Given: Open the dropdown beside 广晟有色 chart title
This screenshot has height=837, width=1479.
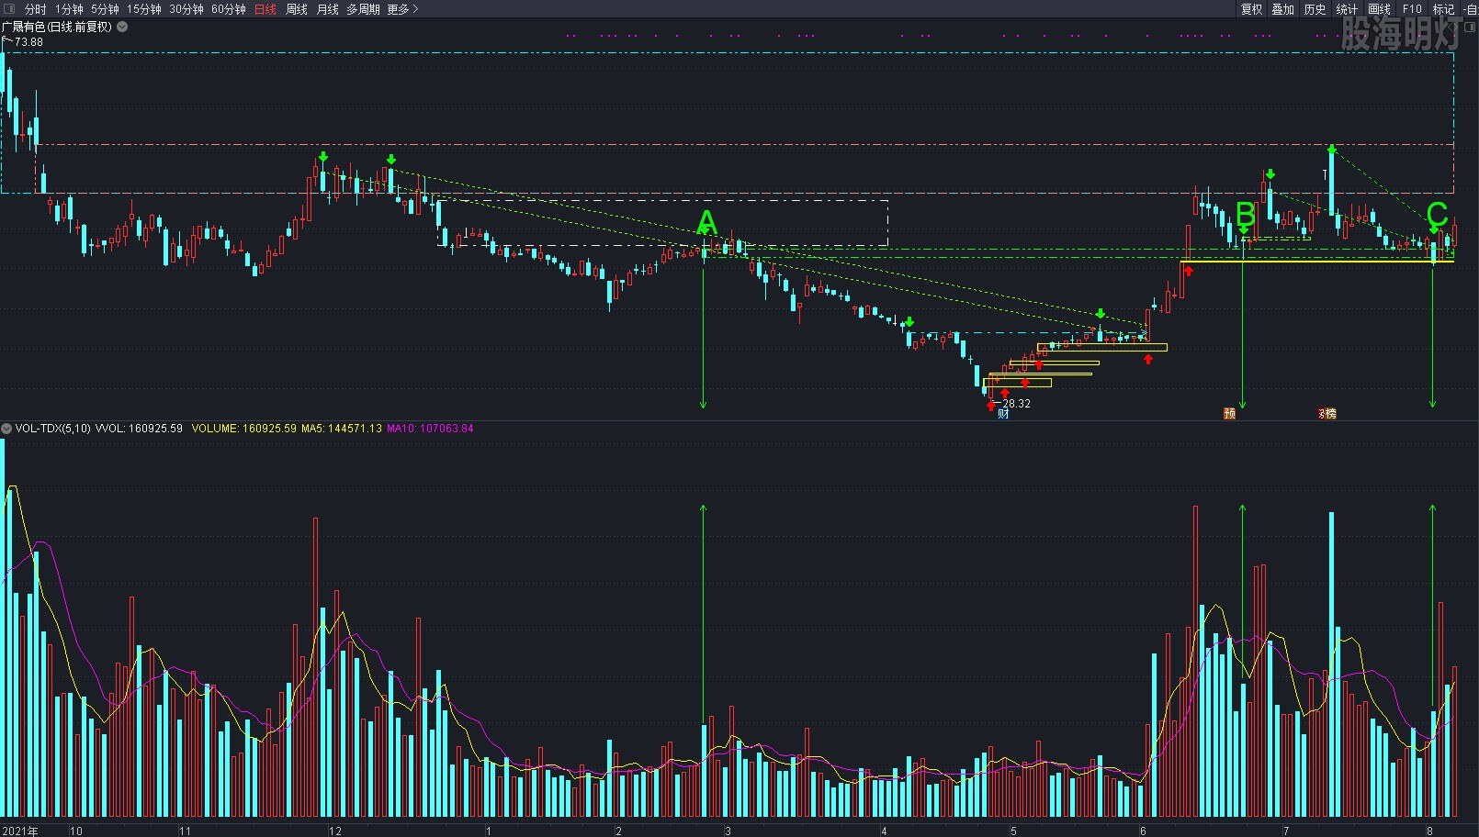Looking at the screenshot, I should pyautogui.click(x=122, y=27).
